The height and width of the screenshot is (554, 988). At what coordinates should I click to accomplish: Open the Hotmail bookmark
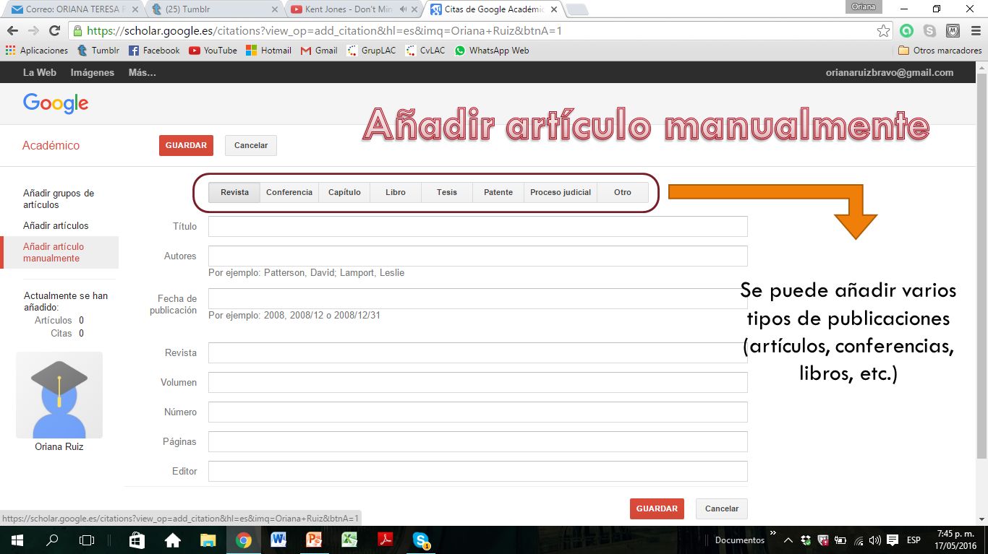(268, 51)
